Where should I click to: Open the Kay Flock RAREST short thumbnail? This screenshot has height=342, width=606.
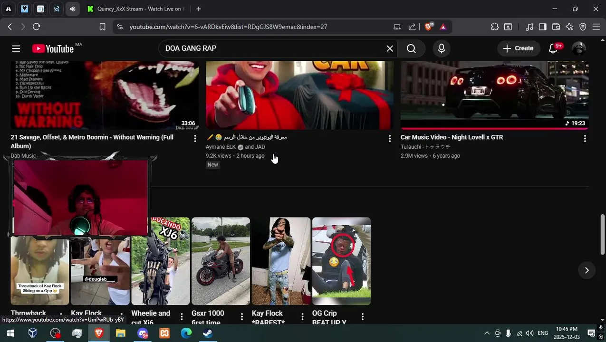pos(281,261)
